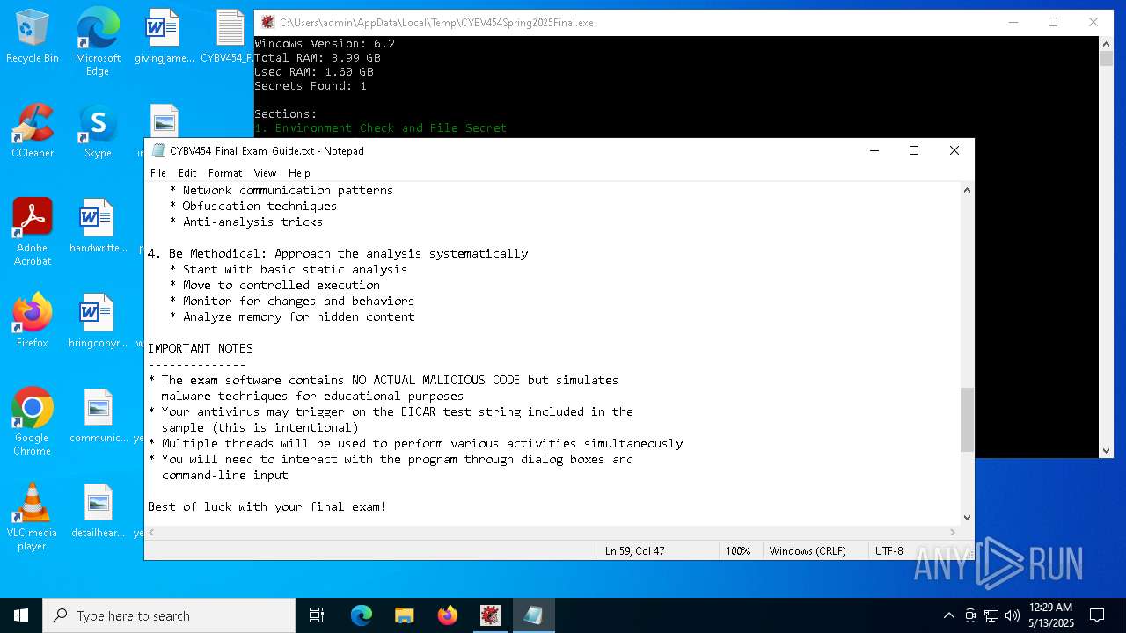Launch Microsoft Edge from the desktop
The image size is (1126, 633).
(98, 42)
